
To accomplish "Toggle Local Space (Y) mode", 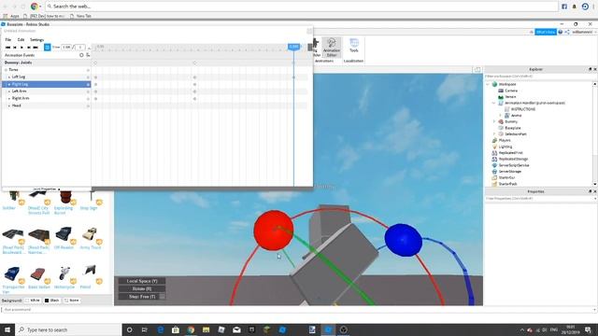I will [x=142, y=281].
